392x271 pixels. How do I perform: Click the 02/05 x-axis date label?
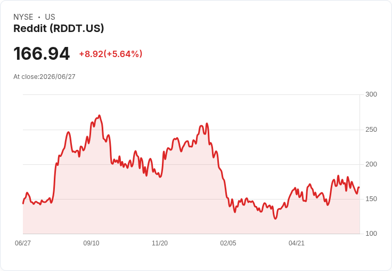pyautogui.click(x=228, y=243)
